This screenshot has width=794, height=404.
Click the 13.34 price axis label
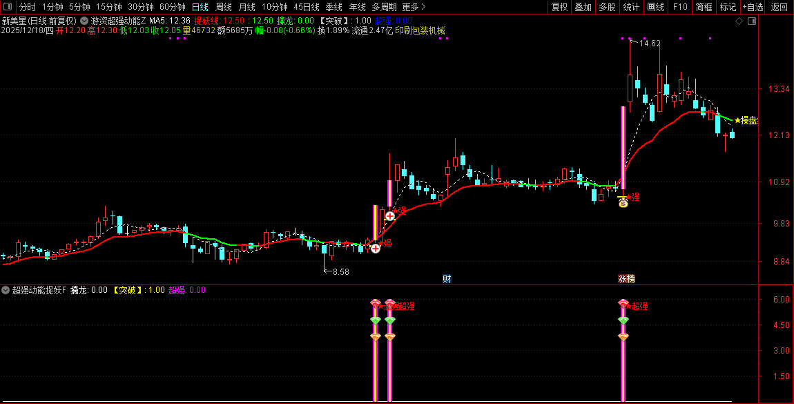[x=779, y=89]
